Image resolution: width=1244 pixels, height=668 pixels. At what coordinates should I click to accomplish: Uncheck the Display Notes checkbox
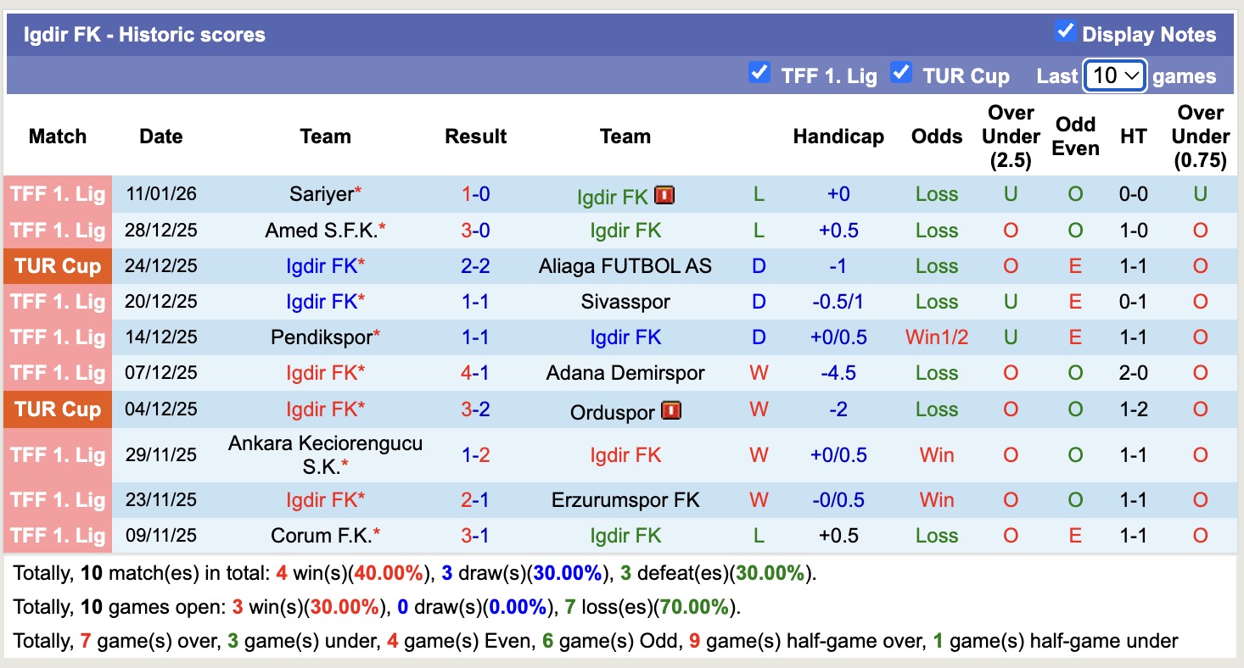(1066, 32)
